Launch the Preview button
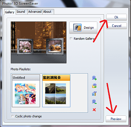This screenshot has width=131, height=127. tap(116, 119)
